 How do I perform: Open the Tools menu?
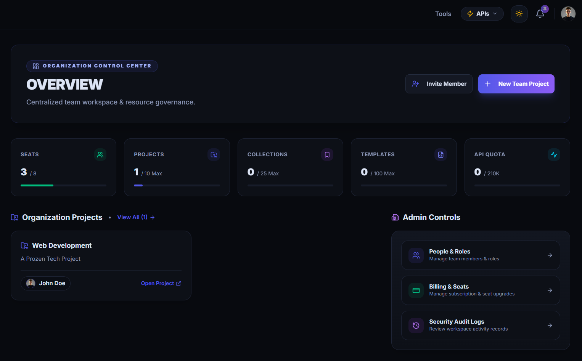click(443, 14)
